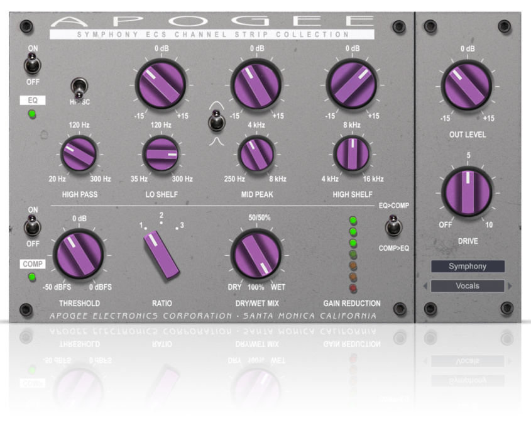Screen dimensions: 531x430
Task: Click the Dry/Wet Mix knob
Action: coord(256,255)
